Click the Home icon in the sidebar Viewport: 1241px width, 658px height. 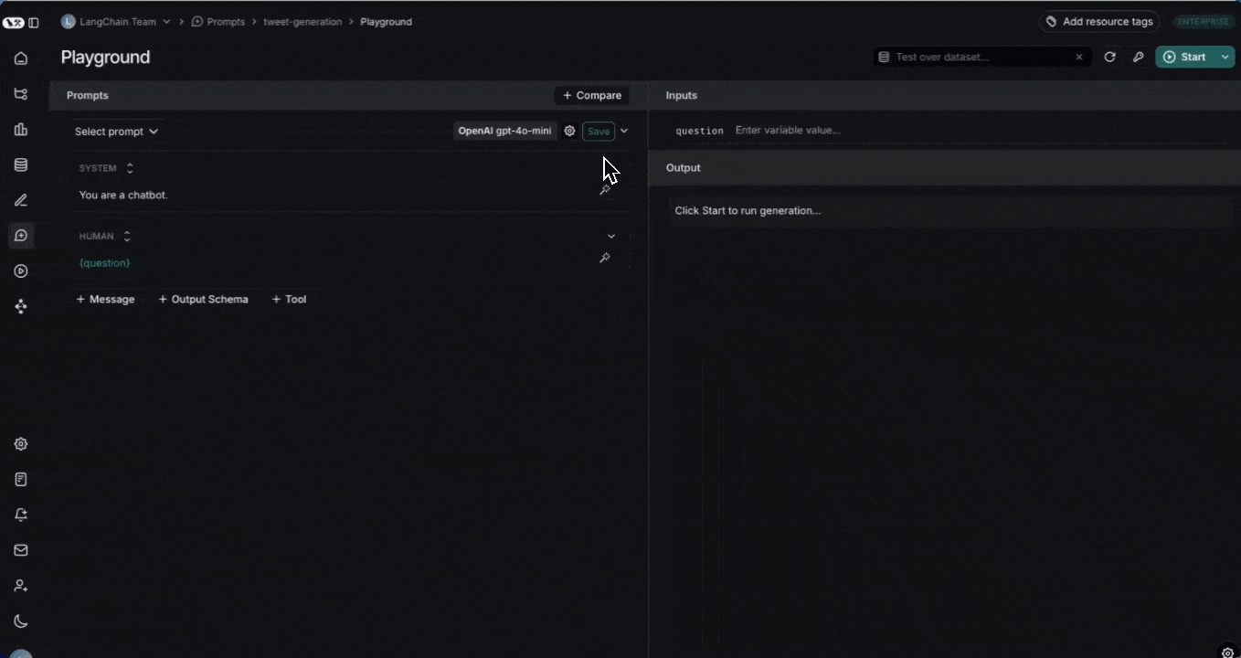pos(21,58)
